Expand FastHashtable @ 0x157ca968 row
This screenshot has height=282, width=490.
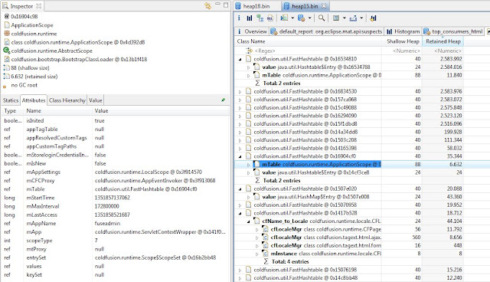point(240,100)
